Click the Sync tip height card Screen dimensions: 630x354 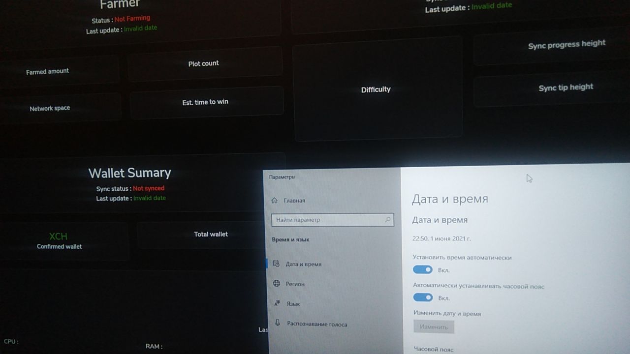click(x=552, y=89)
